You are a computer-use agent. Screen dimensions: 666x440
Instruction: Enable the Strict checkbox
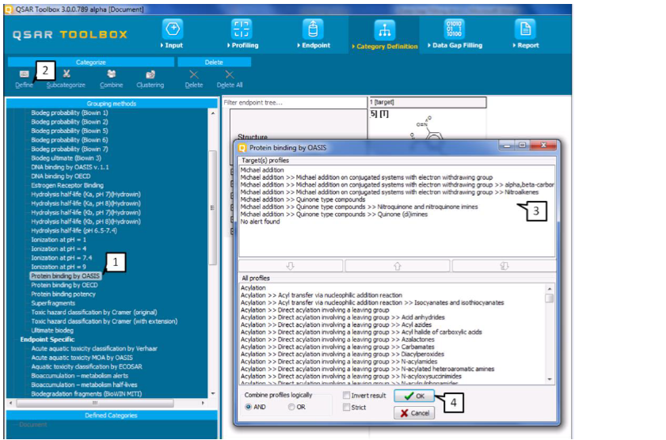[x=347, y=408]
